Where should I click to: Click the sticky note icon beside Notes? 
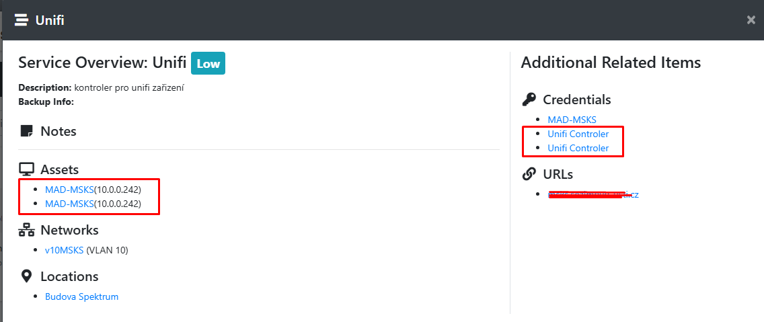pos(27,131)
